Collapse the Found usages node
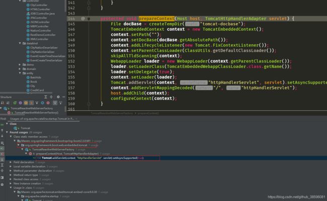327x201 pixels. [x=7, y=132]
